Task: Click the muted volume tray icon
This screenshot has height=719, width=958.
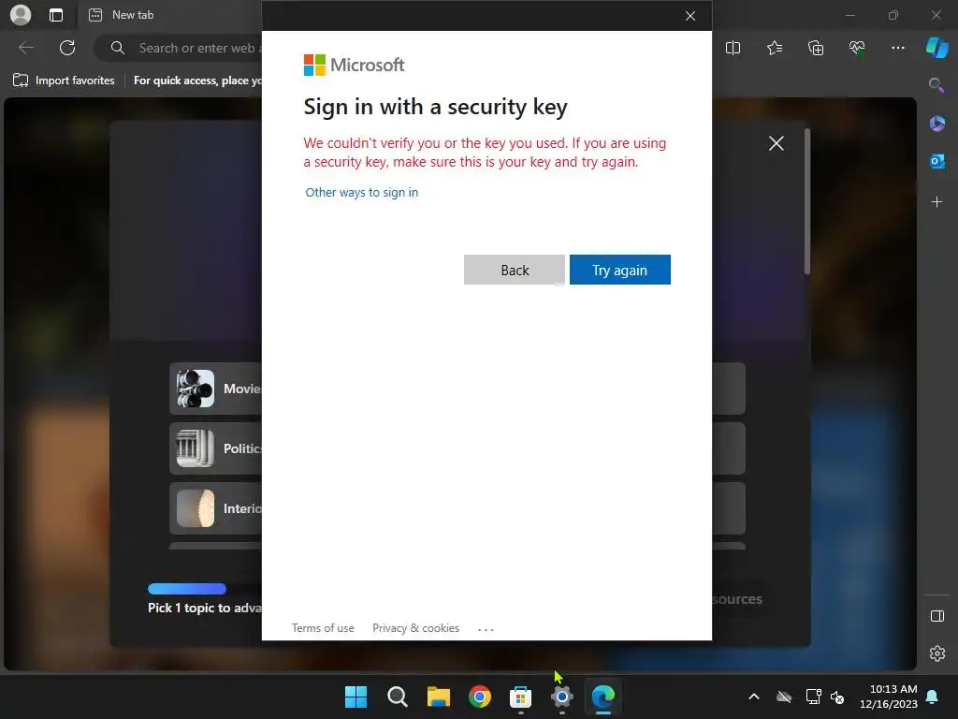Action: (x=837, y=697)
